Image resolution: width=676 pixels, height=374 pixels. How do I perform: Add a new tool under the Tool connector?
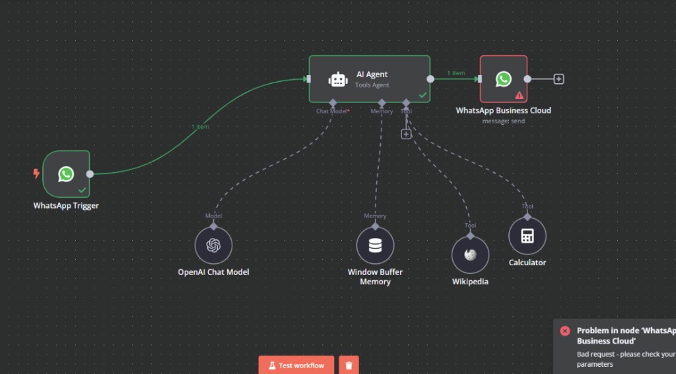[406, 134]
